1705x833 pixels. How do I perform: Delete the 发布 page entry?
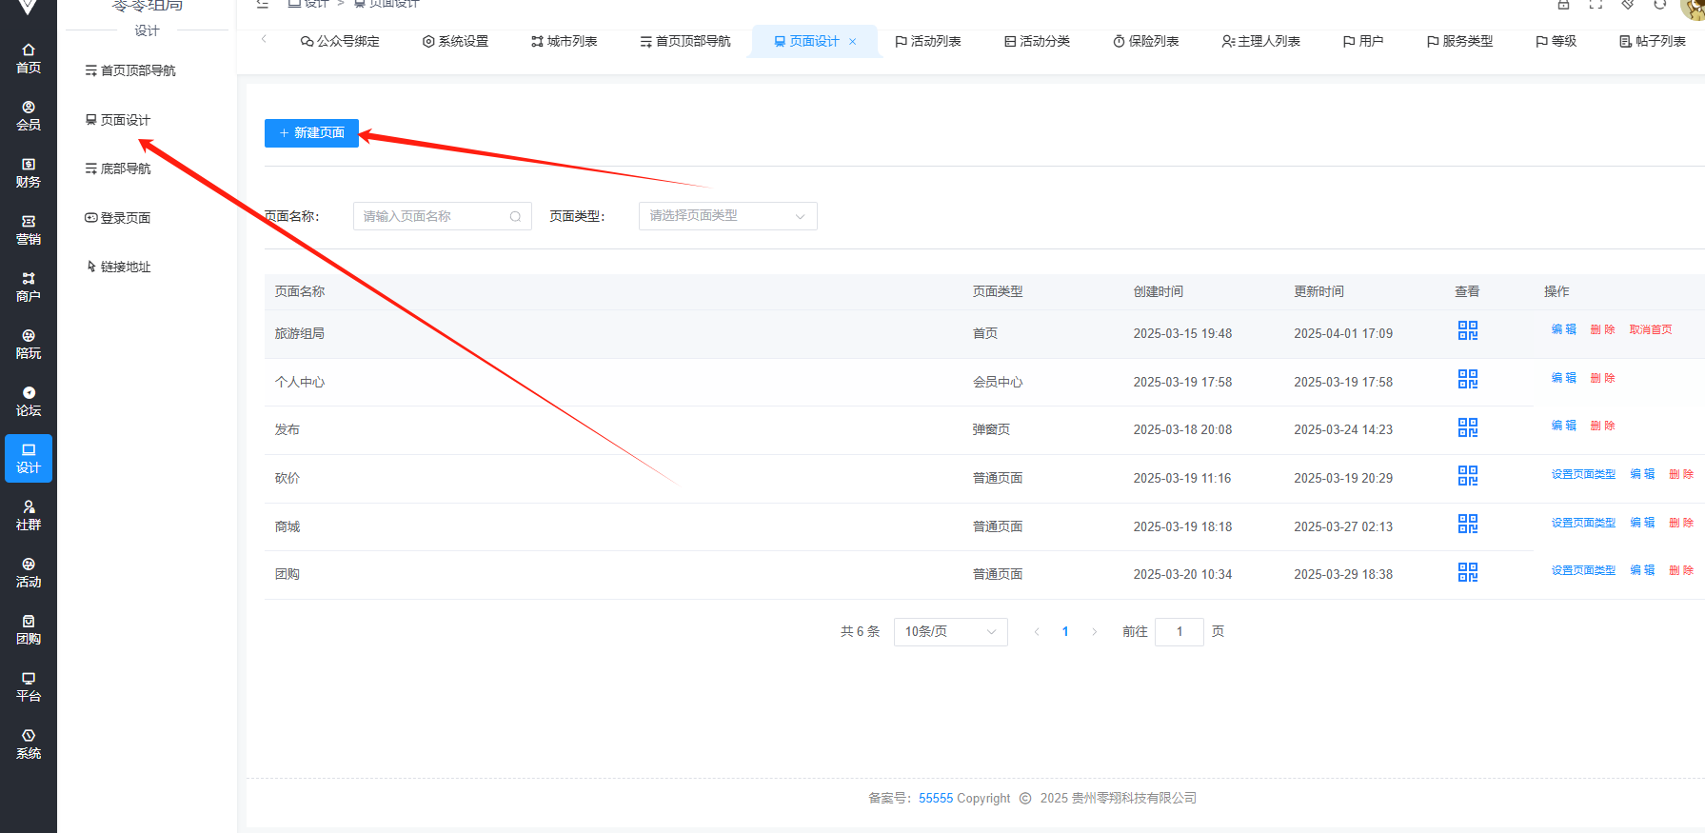[x=1602, y=426]
